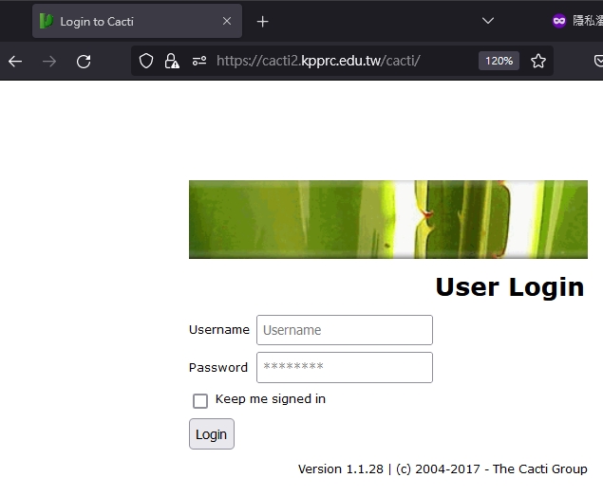Click the Login button

point(212,433)
